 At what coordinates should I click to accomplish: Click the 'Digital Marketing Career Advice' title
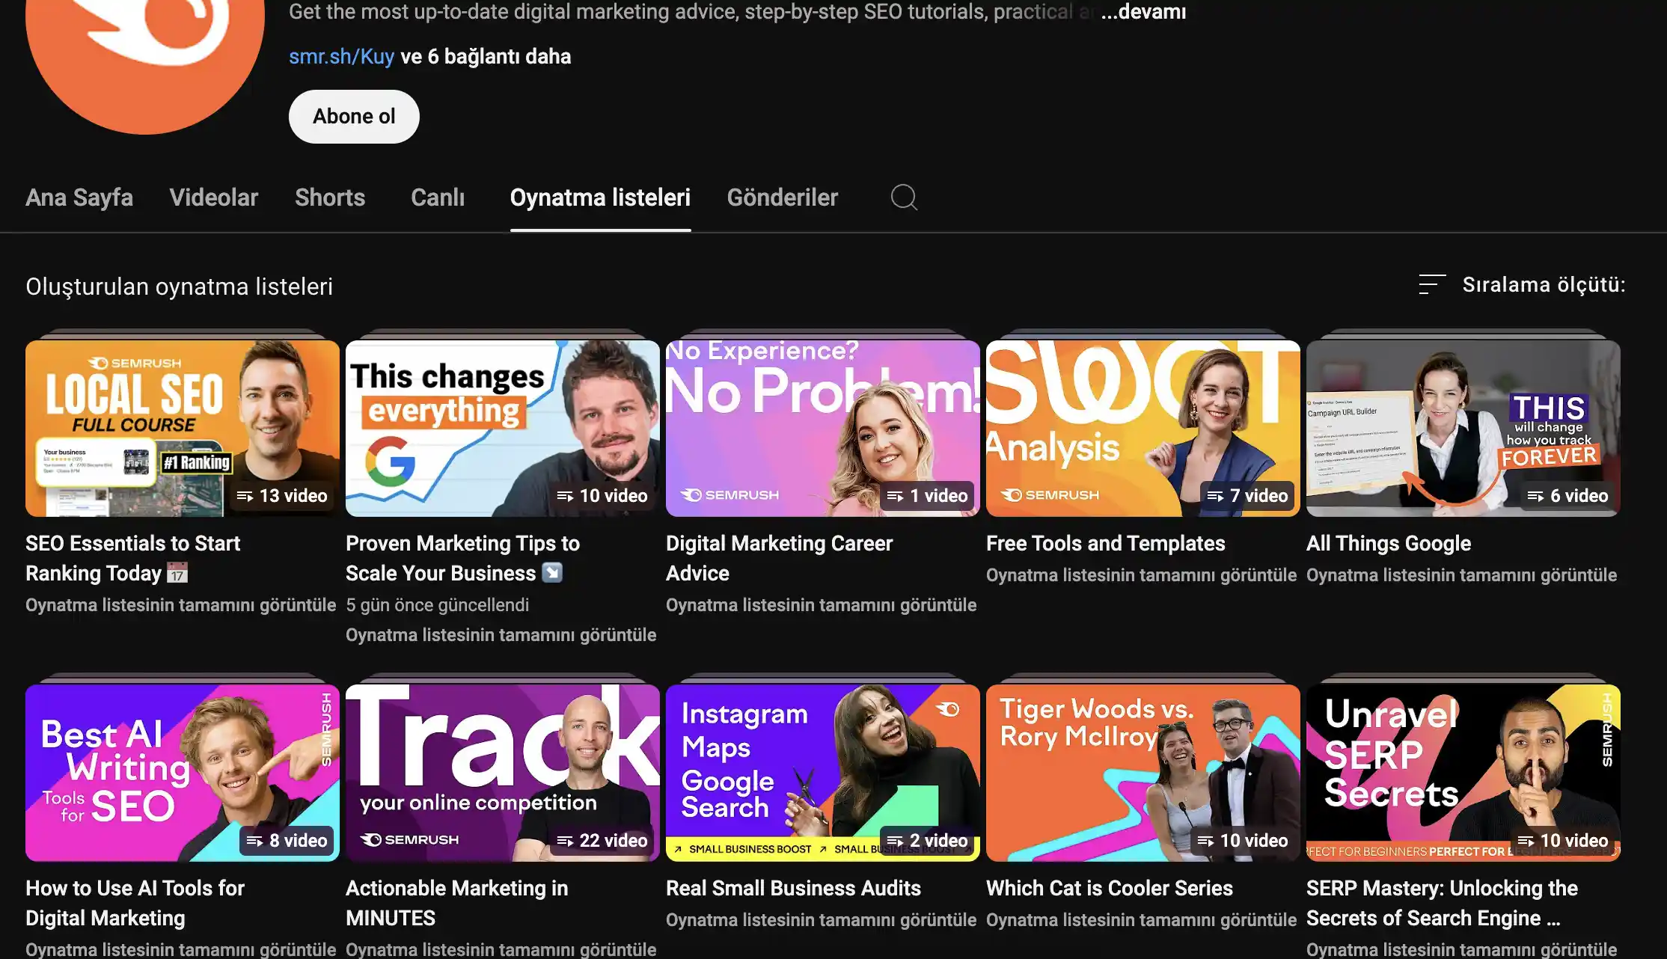coord(779,558)
